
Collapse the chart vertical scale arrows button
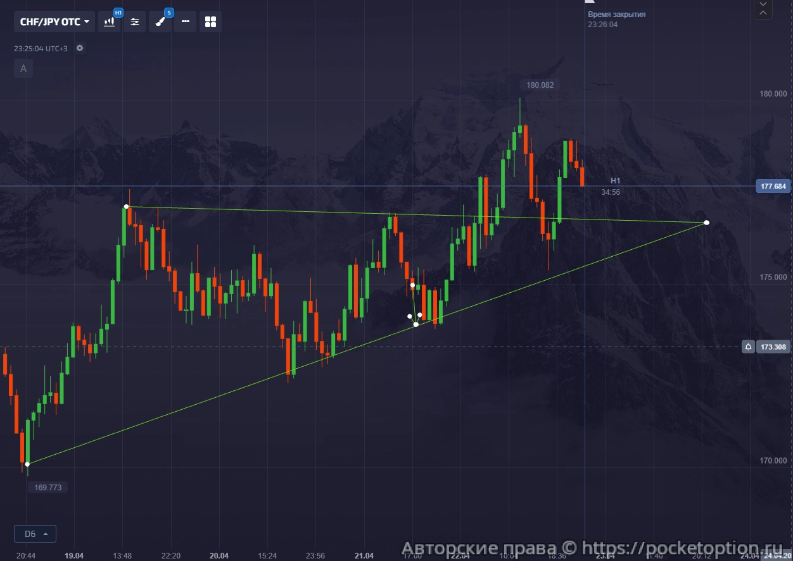(x=763, y=9)
